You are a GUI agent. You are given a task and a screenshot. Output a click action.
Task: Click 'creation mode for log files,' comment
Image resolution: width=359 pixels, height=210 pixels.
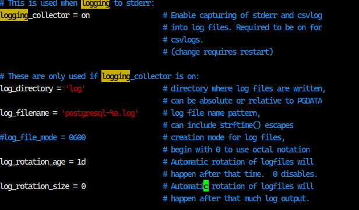pos(228,137)
